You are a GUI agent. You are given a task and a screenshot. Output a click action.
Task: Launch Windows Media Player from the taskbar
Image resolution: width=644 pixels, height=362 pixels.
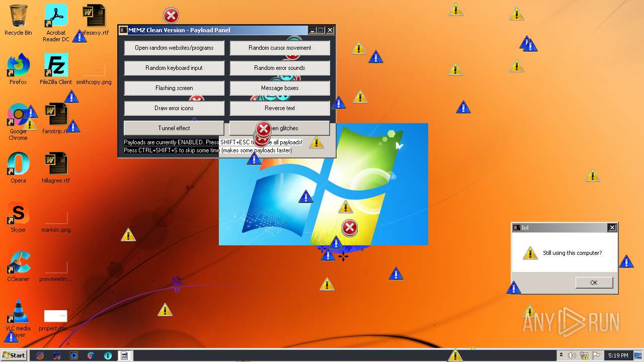pos(74,355)
